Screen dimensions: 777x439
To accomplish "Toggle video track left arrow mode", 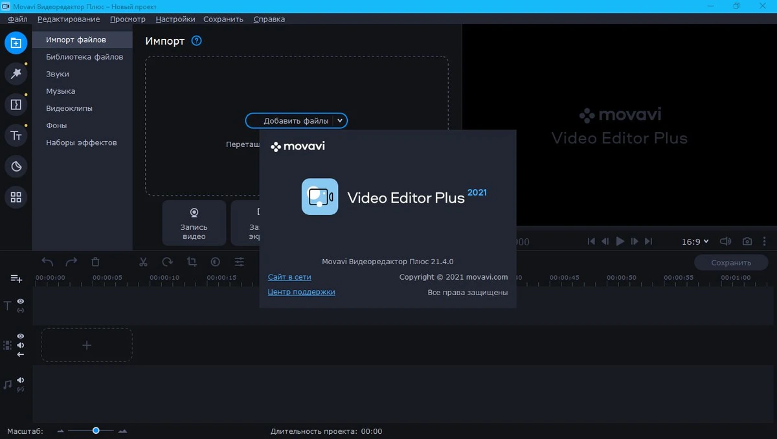I will point(21,354).
